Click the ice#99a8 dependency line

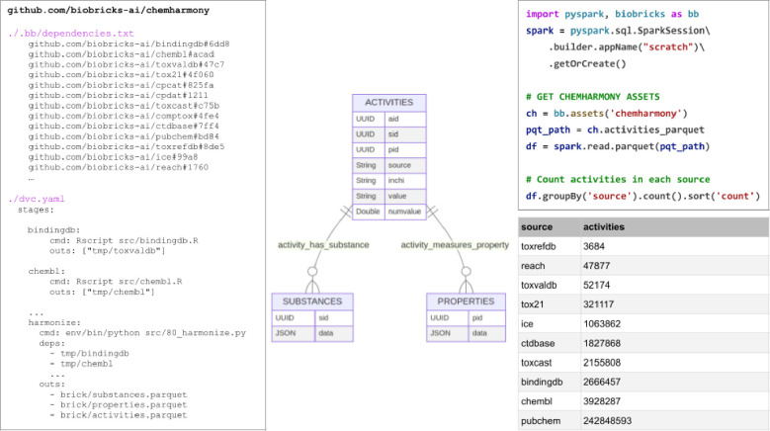113,156
